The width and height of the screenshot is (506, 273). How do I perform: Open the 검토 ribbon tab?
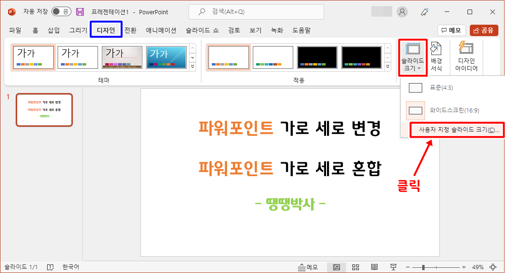point(234,30)
